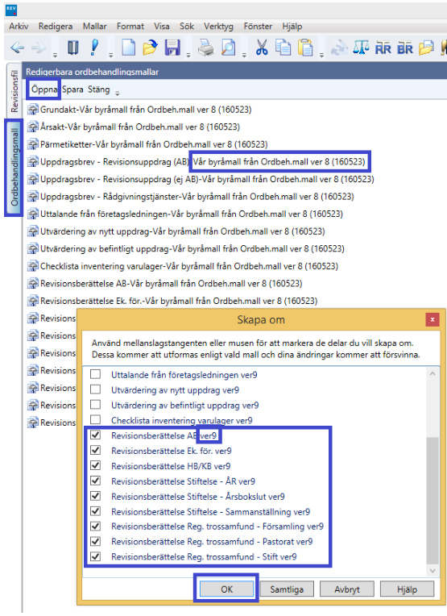Viewport: 447px width, 616px height.
Task: Open the Verktyg menu
Action: pyautogui.click(x=218, y=27)
